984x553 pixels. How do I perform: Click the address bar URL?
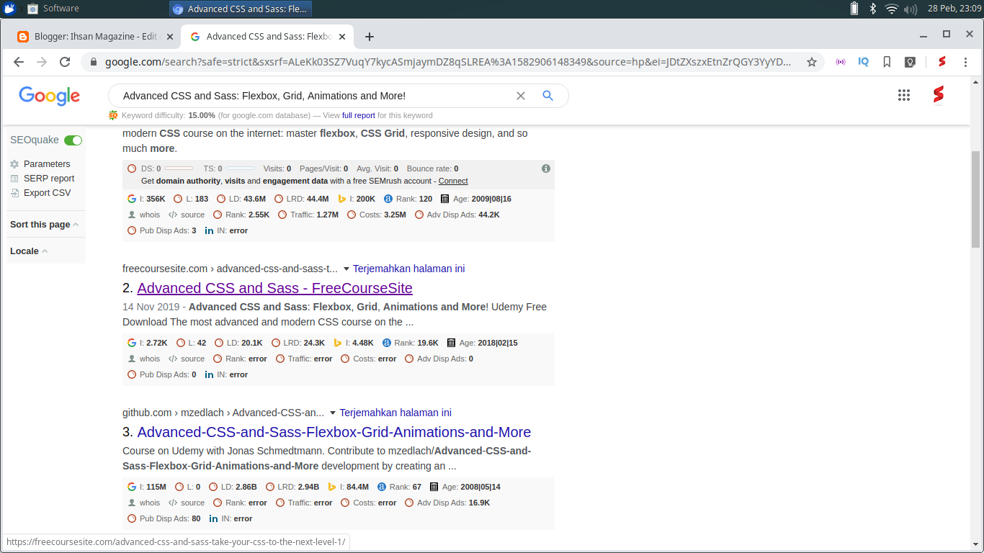[x=447, y=62]
